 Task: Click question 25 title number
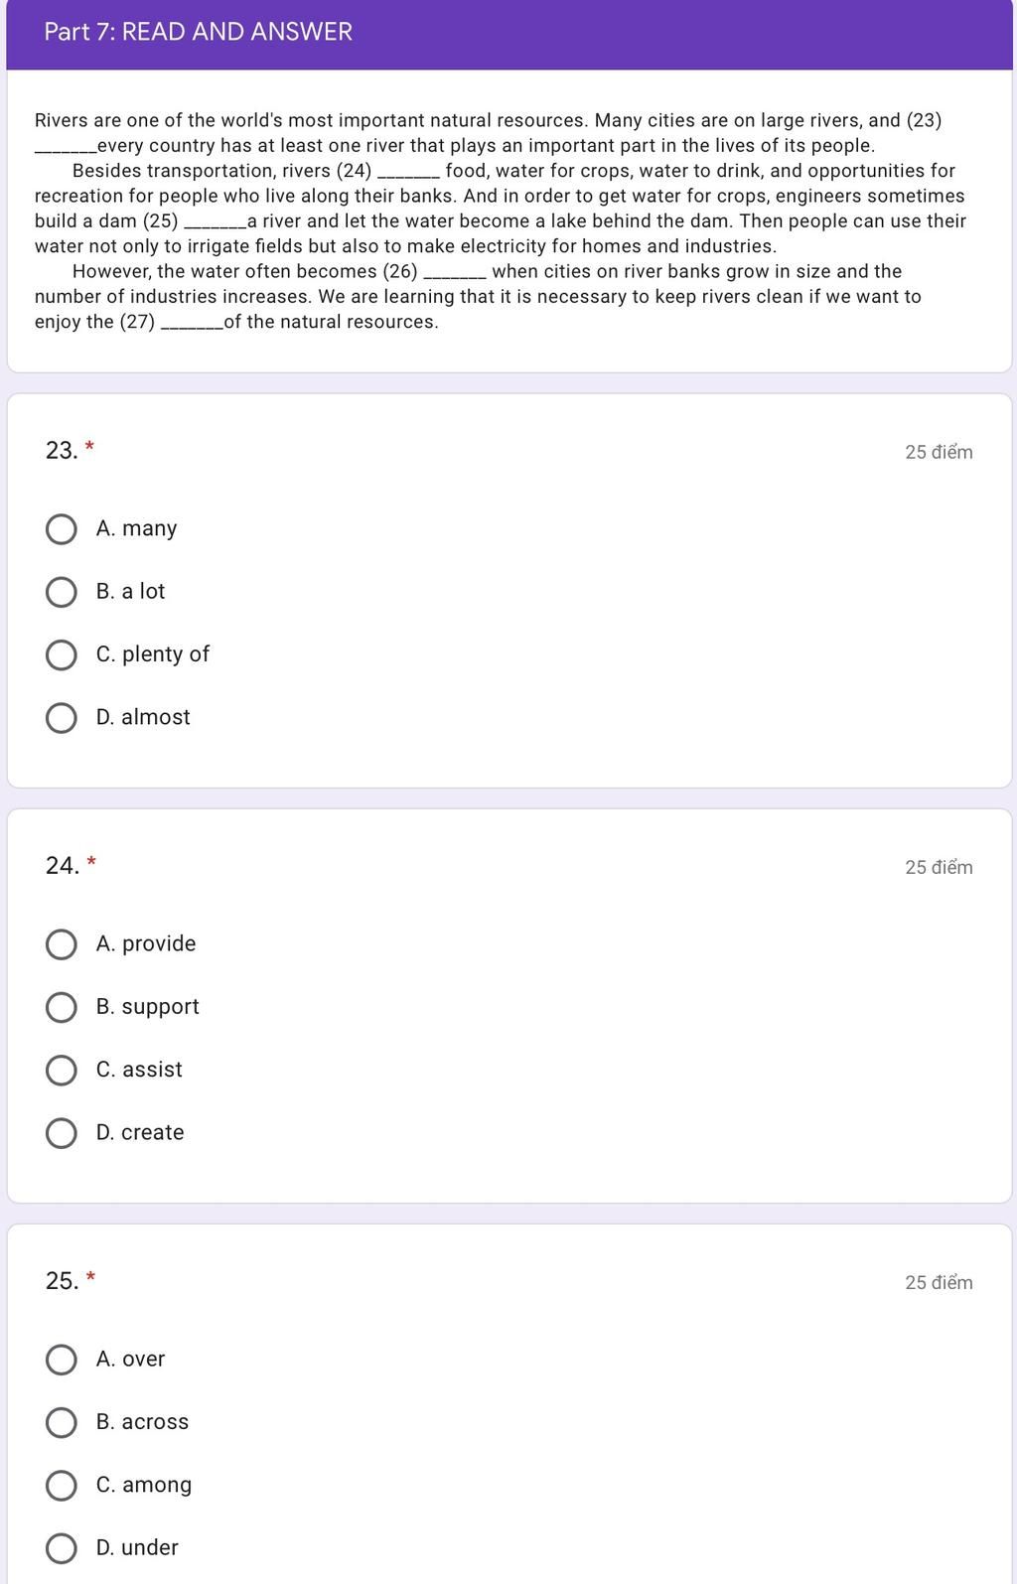tap(63, 1281)
